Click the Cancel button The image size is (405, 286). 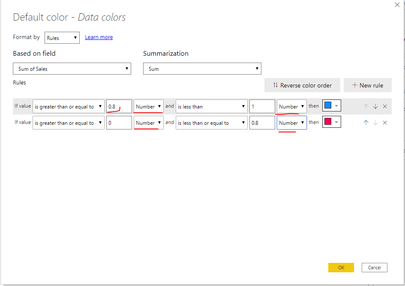pos(374,268)
